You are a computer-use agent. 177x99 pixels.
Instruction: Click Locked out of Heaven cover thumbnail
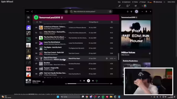click(41, 28)
